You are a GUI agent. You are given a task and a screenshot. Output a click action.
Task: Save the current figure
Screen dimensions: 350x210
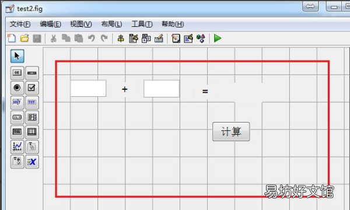(37, 38)
